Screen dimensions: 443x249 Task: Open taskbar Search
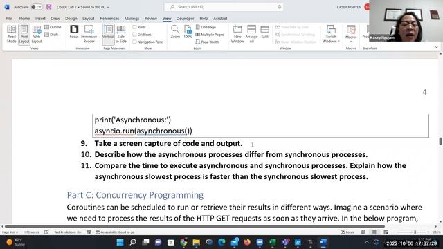tap(133, 242)
